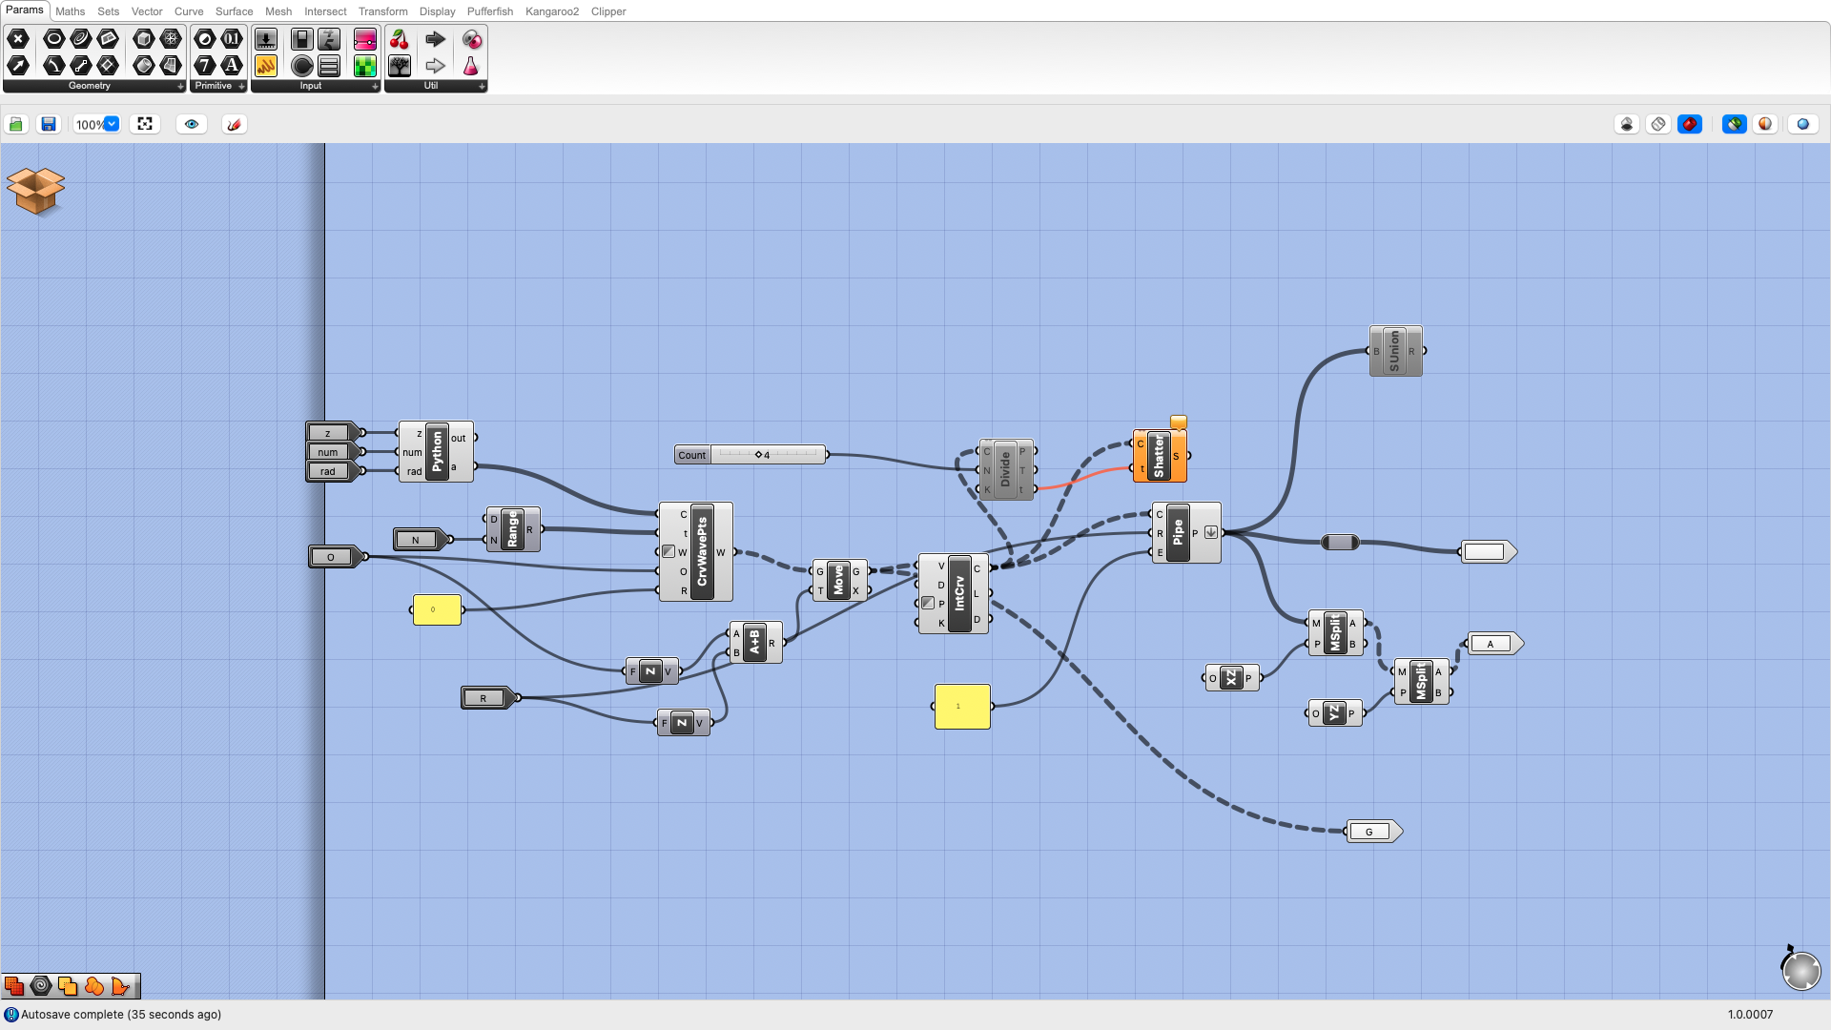Open the Kangaroo2 menu tab
Screen dimensions: 1831x1030
(552, 11)
